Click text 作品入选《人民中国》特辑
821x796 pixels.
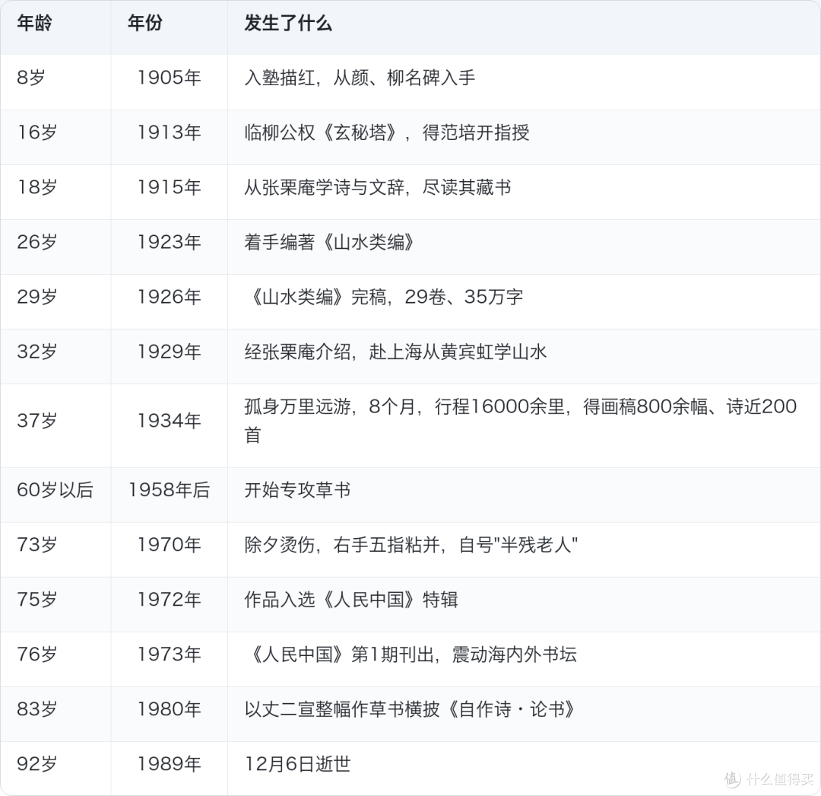point(351,599)
